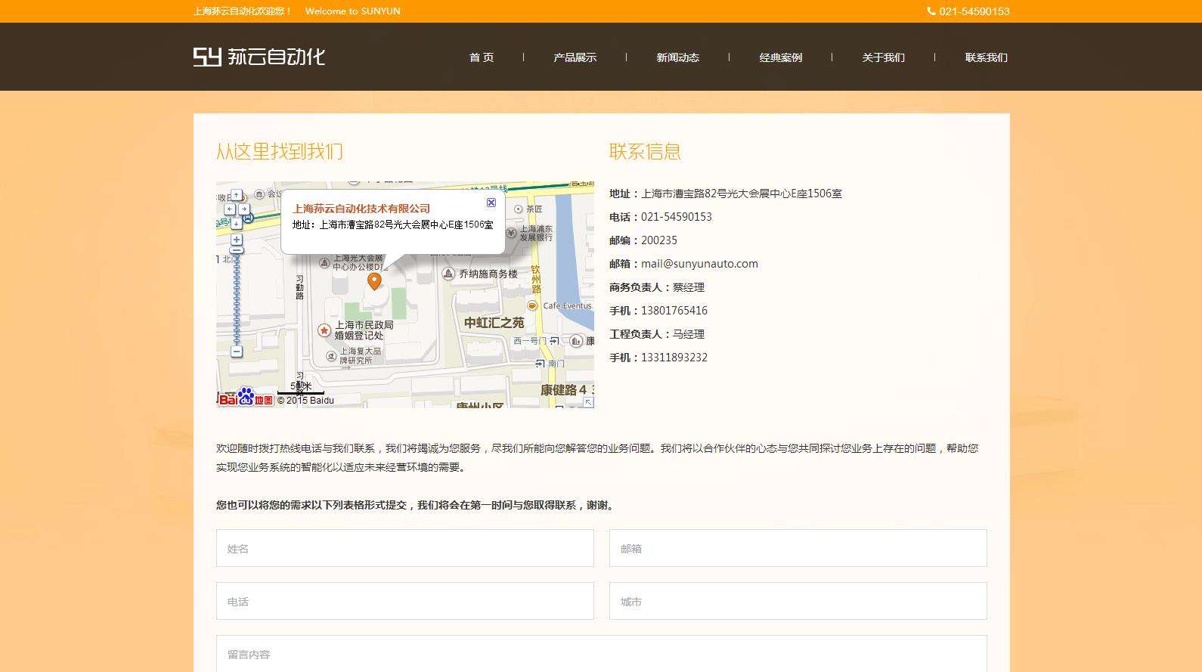Zoom out the map with bottom minus button

point(237,351)
